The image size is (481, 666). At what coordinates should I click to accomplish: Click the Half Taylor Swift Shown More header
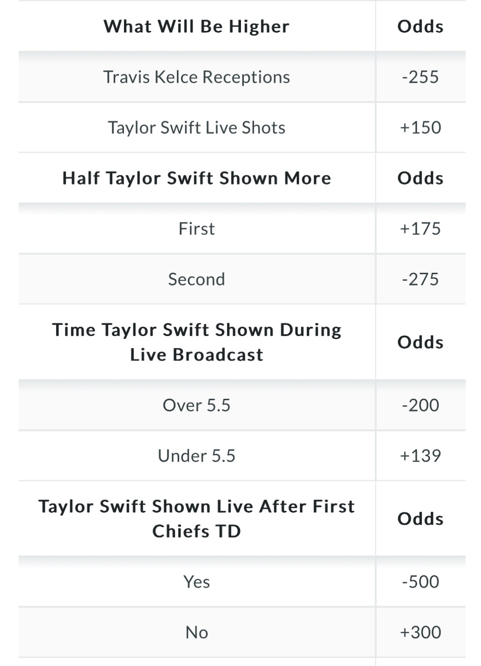coord(197,178)
